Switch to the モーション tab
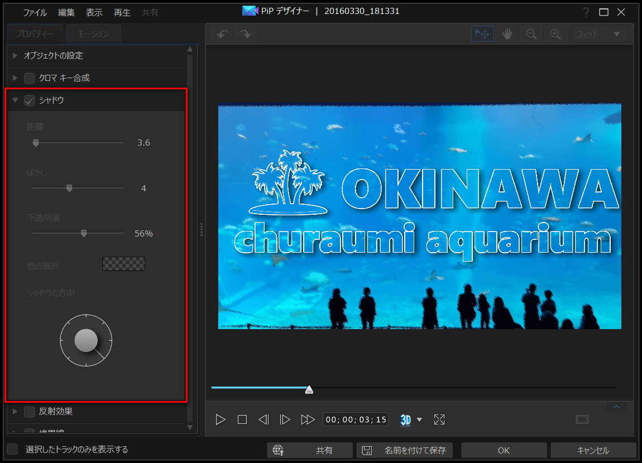 pos(93,33)
